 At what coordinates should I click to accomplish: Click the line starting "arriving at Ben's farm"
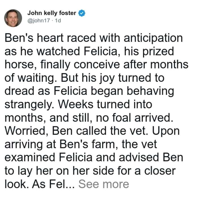coord(81,145)
